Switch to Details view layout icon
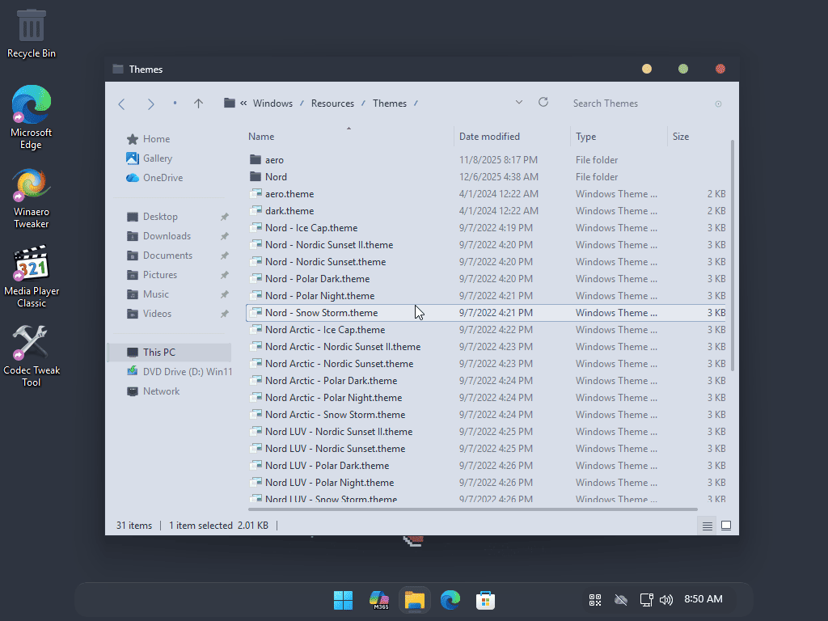This screenshot has width=828, height=621. click(x=708, y=526)
